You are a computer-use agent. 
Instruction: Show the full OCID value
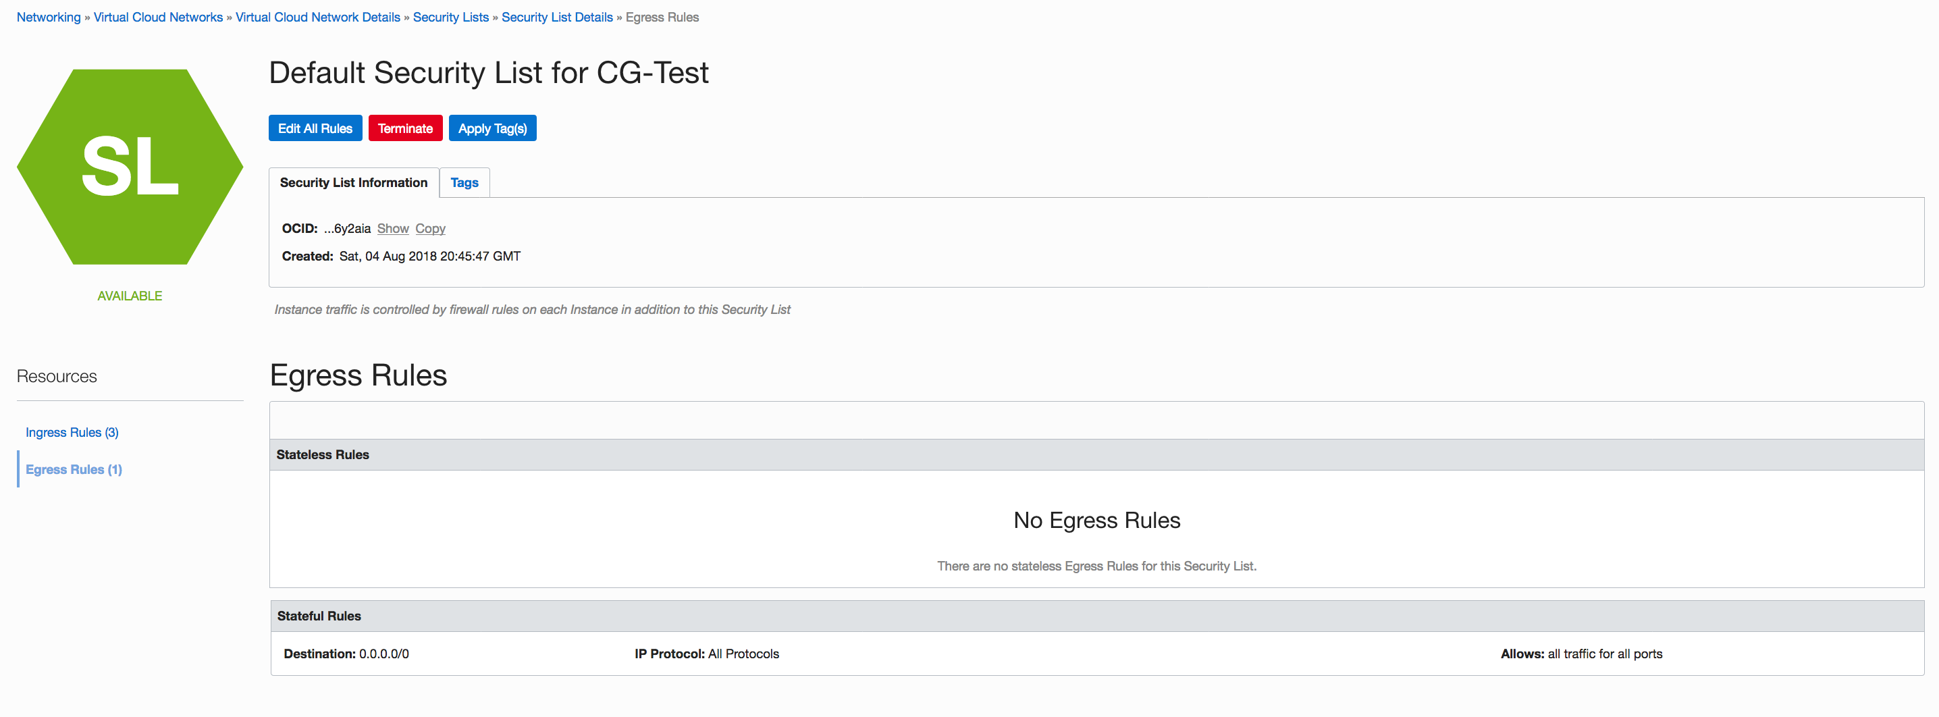tap(393, 229)
